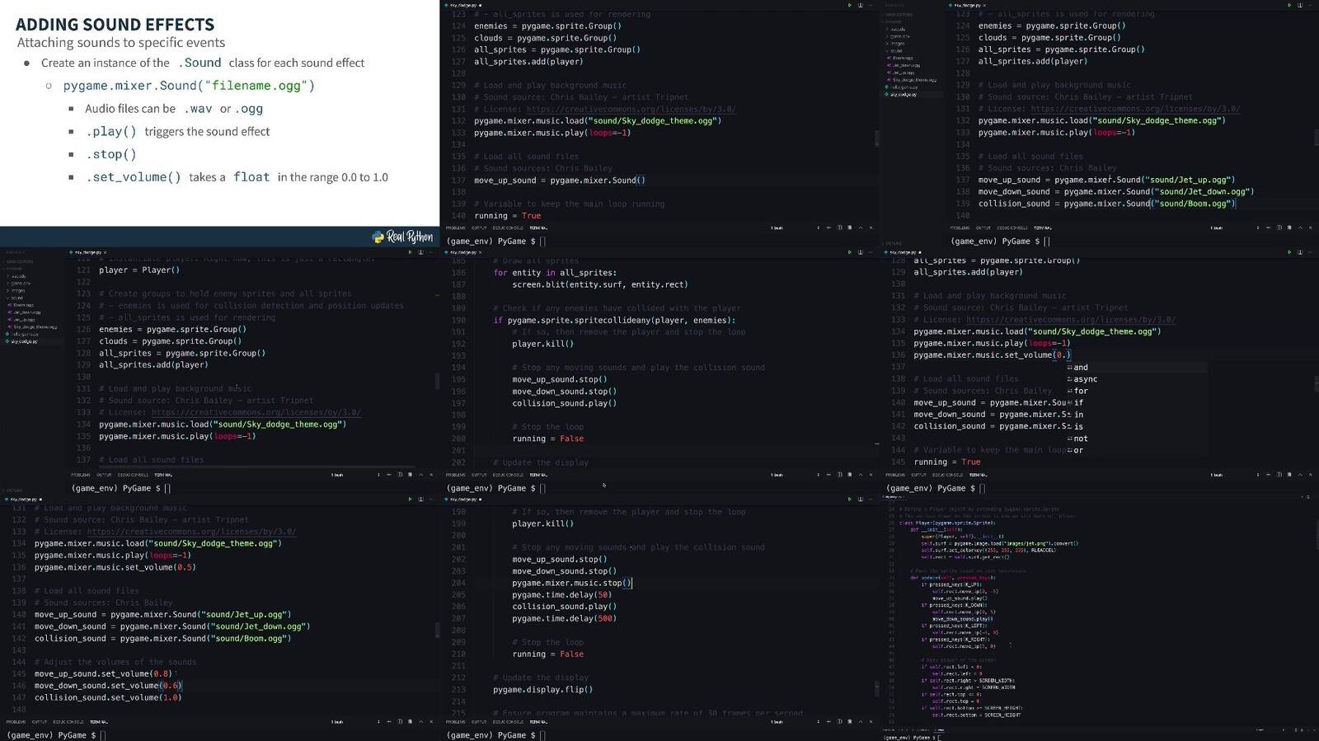Run Python file in the editor ending at move_up_sound line 137
The width and height of the screenshot is (1319, 741).
850,5
